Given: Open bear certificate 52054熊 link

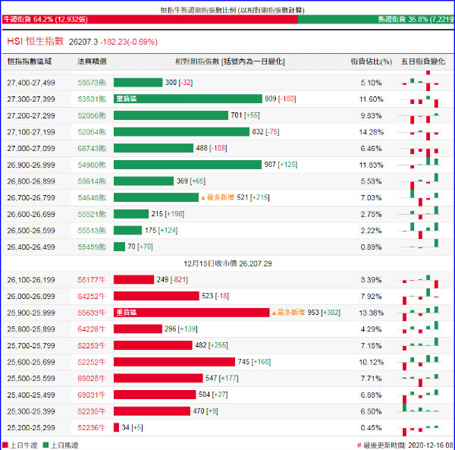Looking at the screenshot, I should coord(92,132).
